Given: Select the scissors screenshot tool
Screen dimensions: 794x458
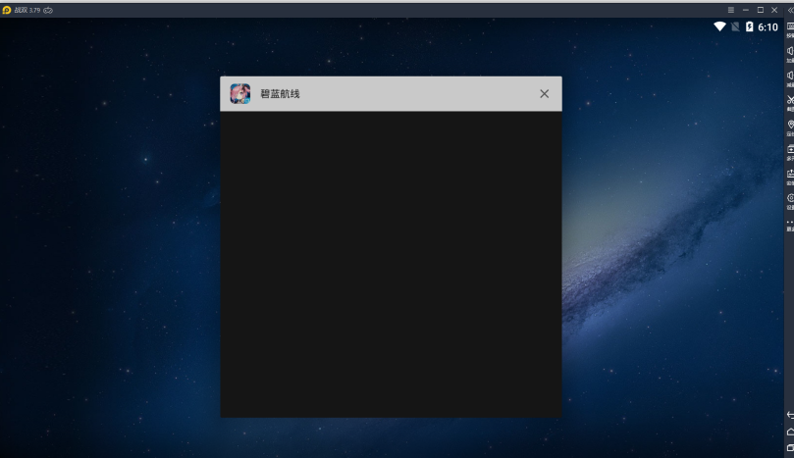Looking at the screenshot, I should click(x=790, y=100).
